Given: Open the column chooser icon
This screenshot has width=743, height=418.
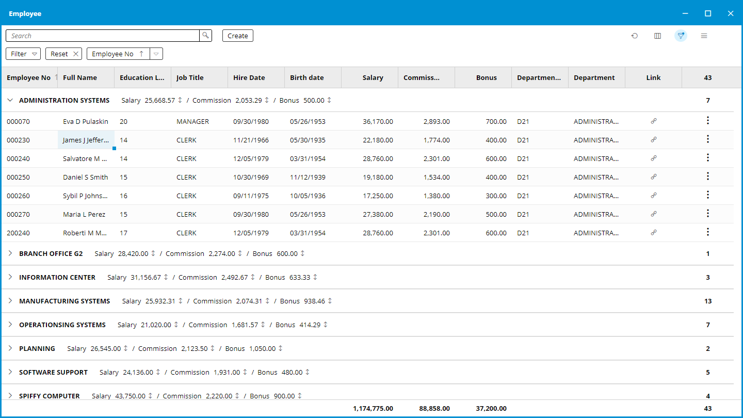Looking at the screenshot, I should point(657,36).
